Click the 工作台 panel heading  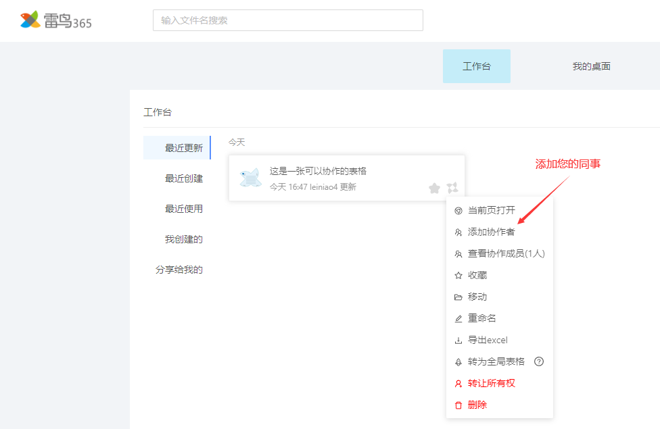pos(158,112)
